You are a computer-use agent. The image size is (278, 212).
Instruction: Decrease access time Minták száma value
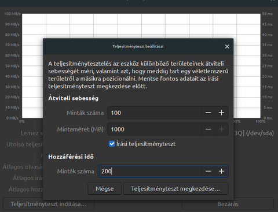[x=208, y=171]
